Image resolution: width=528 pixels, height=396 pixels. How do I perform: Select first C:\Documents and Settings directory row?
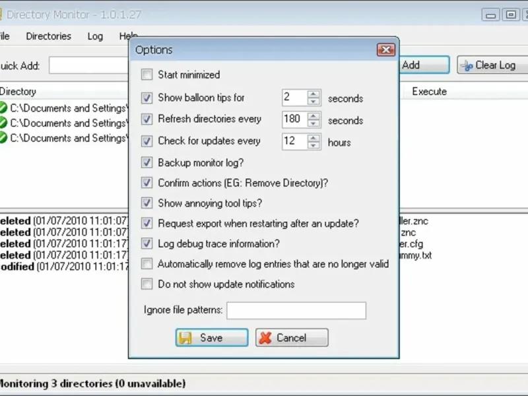coord(64,108)
